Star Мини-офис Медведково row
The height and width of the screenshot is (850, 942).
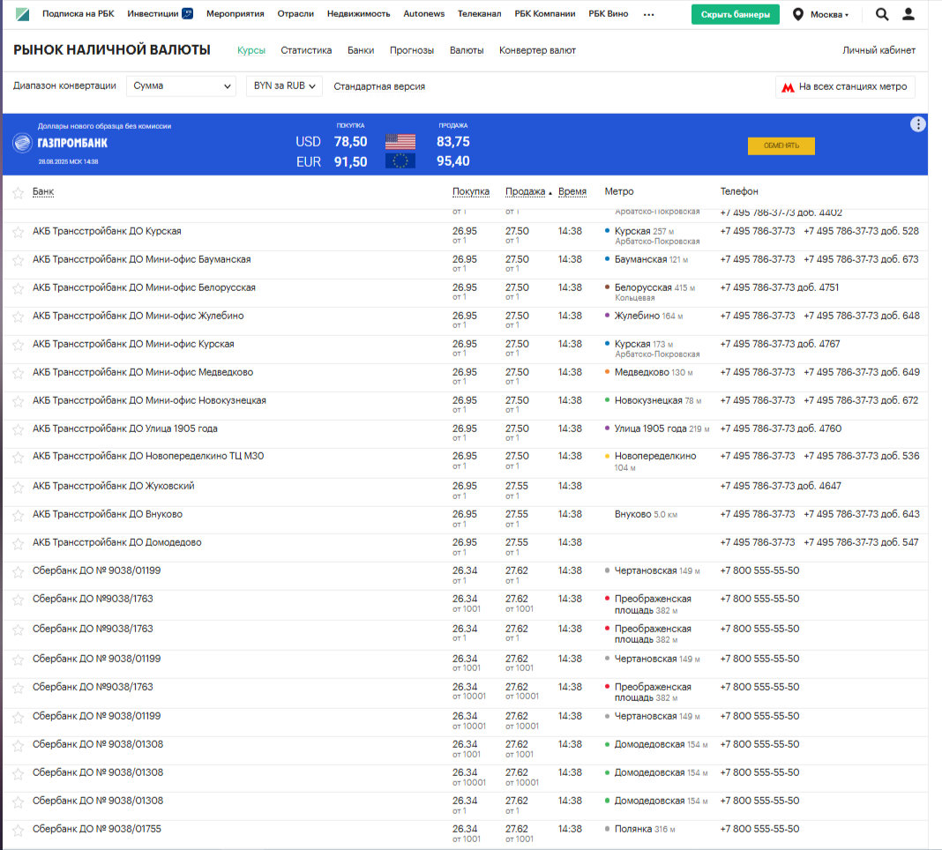(18, 374)
